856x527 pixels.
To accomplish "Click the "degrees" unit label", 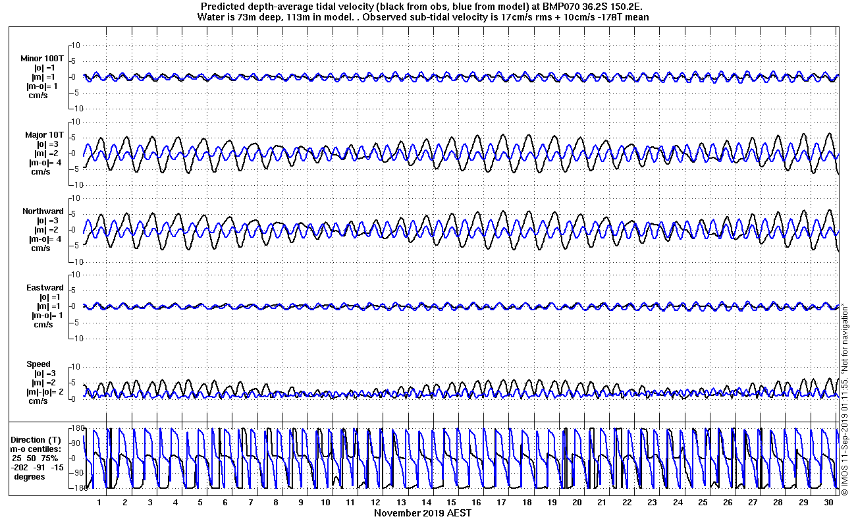I will (30, 477).
